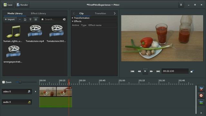Go to next properties tab arrow
206x116 pixels.
point(115,14)
